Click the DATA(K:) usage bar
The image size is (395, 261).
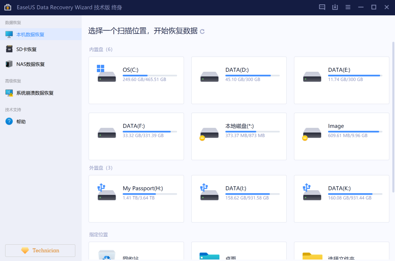355,194
